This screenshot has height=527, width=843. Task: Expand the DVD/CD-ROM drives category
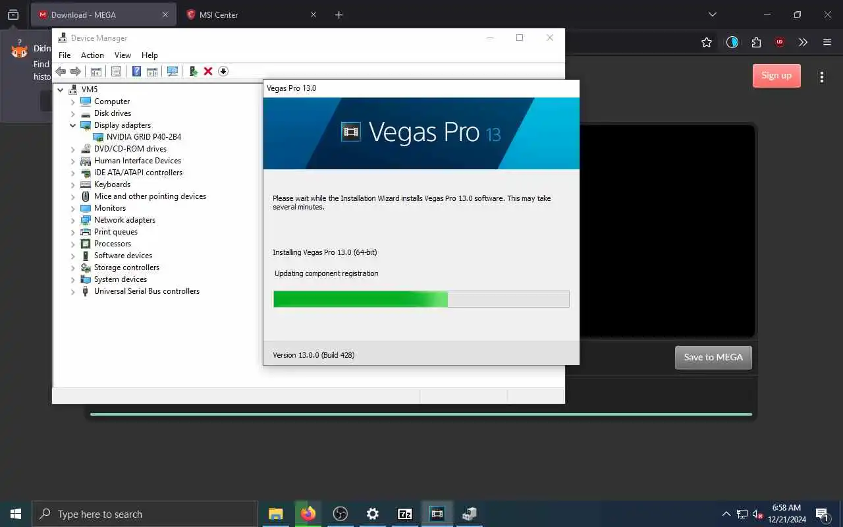[73, 149]
